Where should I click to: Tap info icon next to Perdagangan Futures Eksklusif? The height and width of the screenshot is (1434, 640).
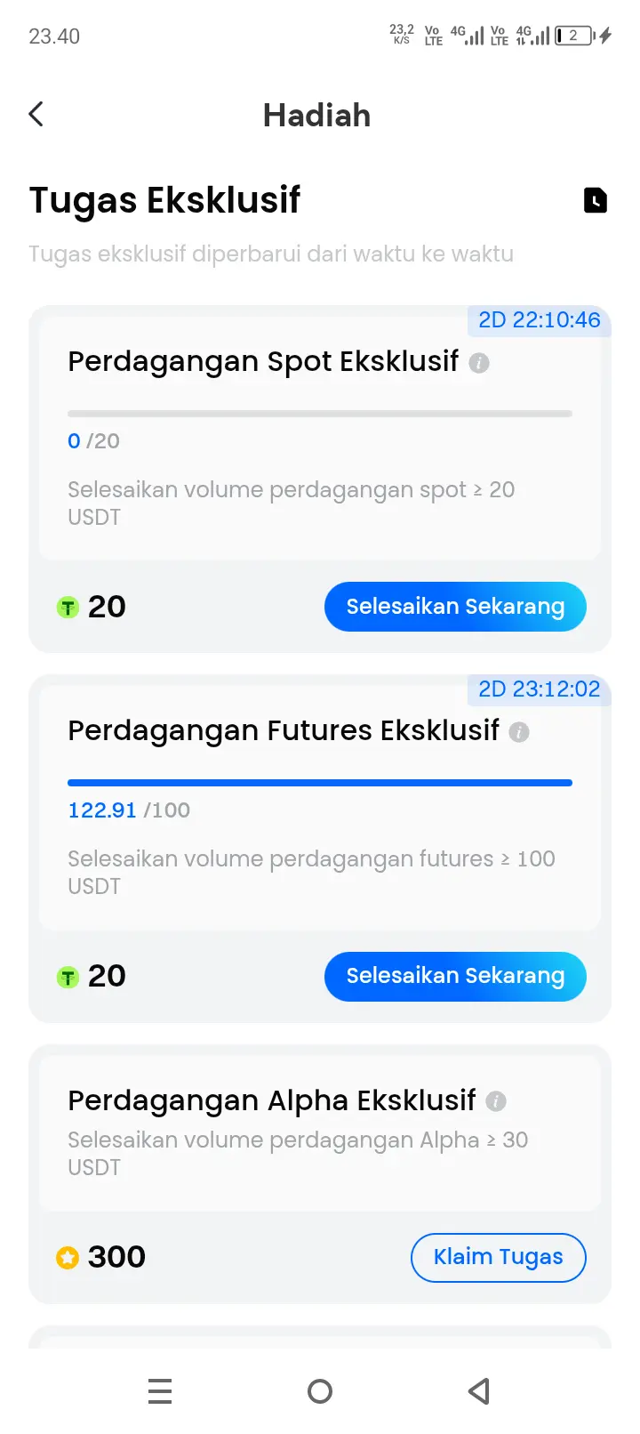point(519,732)
